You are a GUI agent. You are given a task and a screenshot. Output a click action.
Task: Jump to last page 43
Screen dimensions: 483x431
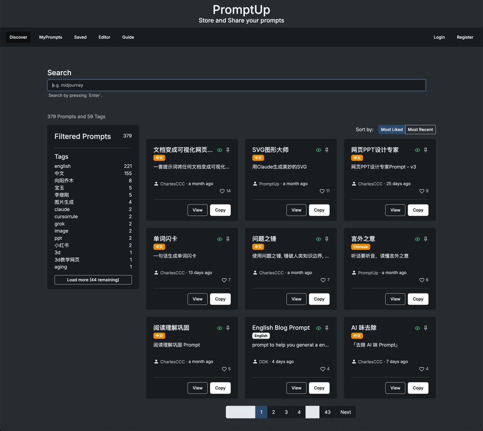(x=328, y=412)
